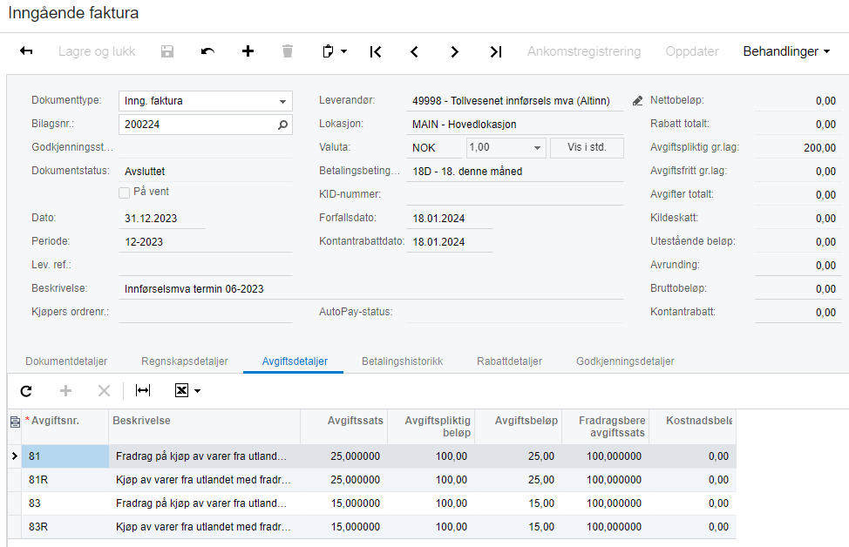The width and height of the screenshot is (849, 547).
Task: Click the save disk icon
Action: (167, 51)
